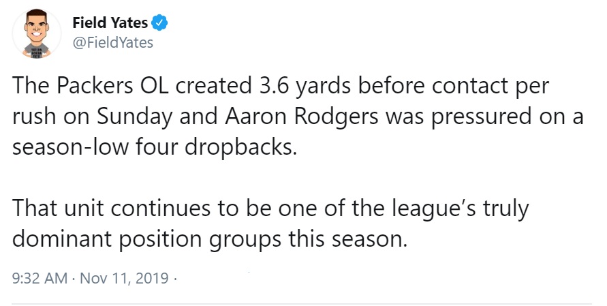Click the "3.6 yards" statistic text
Viewport: 607px width, 306px height.
[x=303, y=87]
